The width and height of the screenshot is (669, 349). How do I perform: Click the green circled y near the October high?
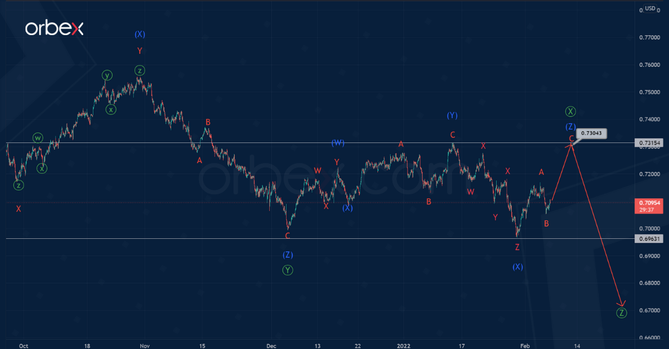click(x=106, y=75)
